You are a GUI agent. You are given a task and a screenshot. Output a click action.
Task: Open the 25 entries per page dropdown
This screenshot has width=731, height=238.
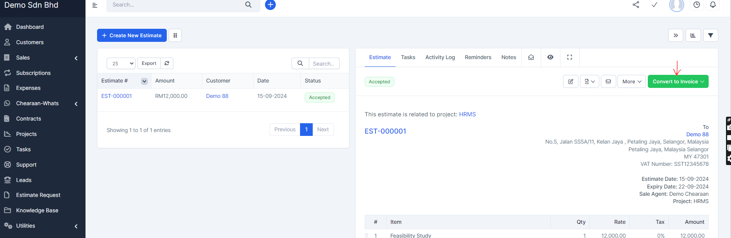121,63
